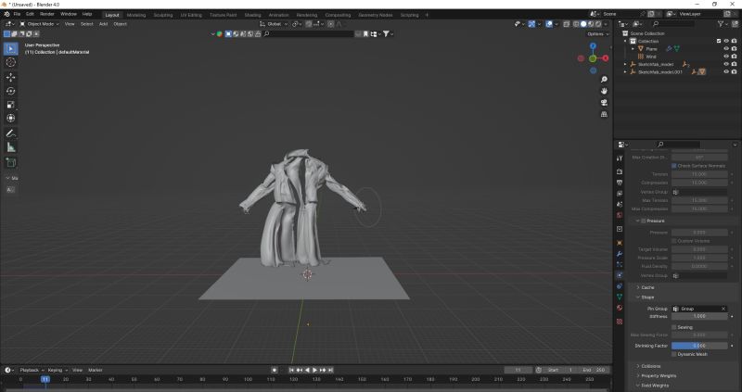The width and height of the screenshot is (742, 392).
Task: Adjust the Shrinking Factor slider
Action: tap(699, 346)
